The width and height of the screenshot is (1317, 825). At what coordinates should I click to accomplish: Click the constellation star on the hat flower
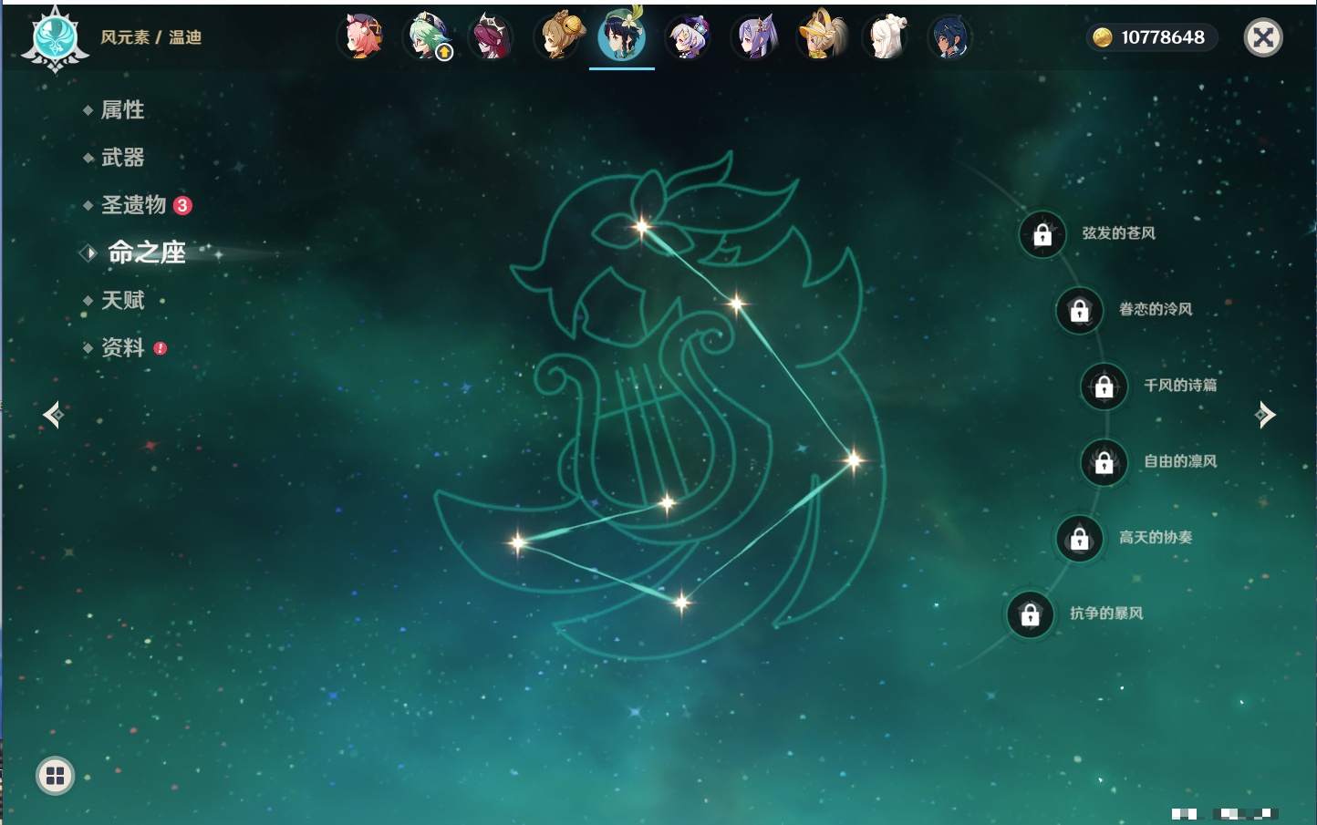[x=642, y=226]
